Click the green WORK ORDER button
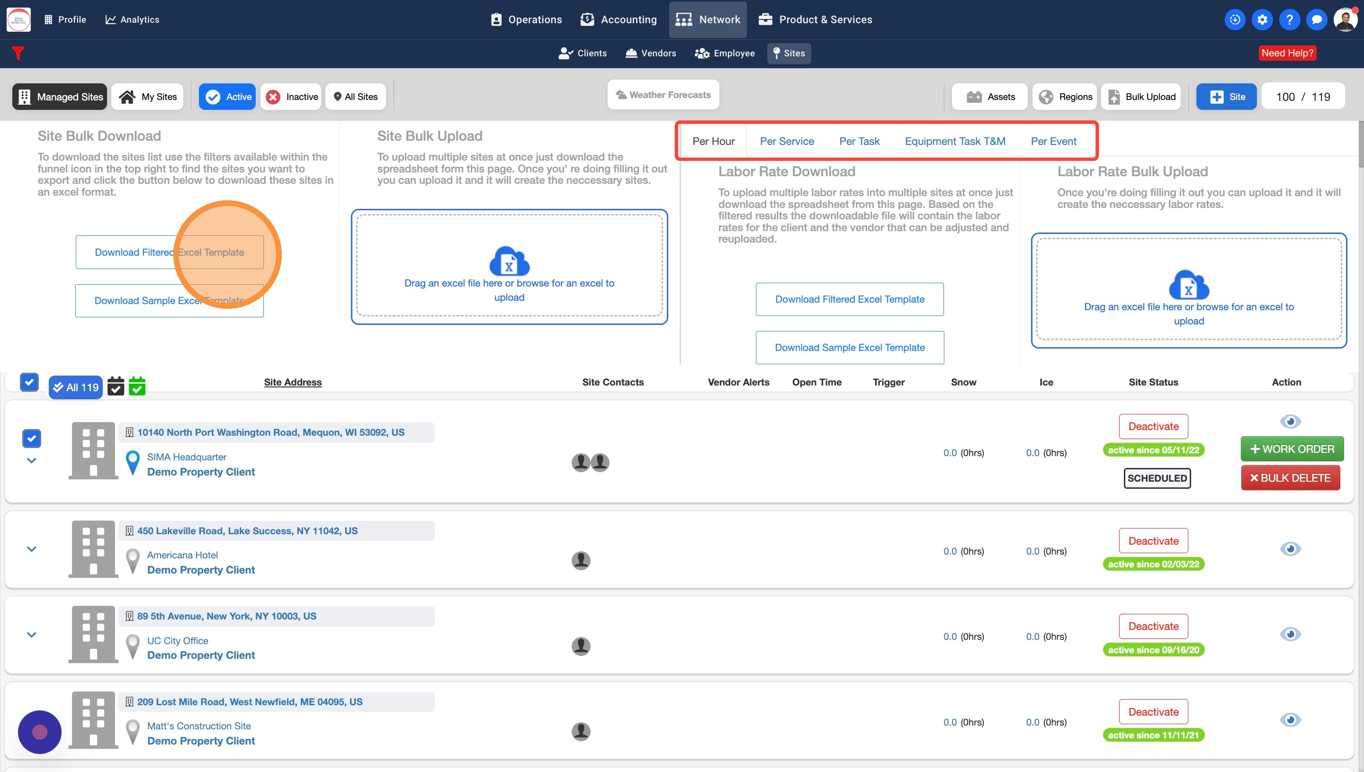Viewport: 1364px width, 772px height. click(x=1292, y=449)
